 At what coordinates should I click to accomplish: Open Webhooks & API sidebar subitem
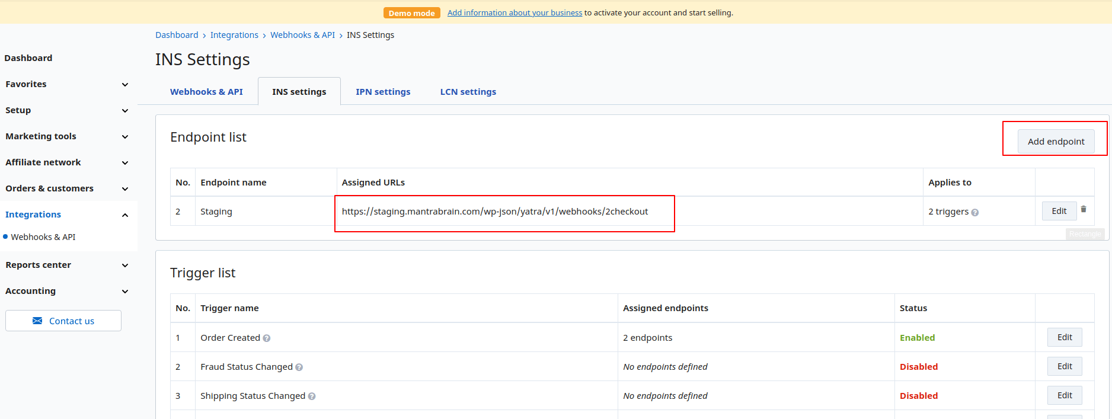click(43, 237)
